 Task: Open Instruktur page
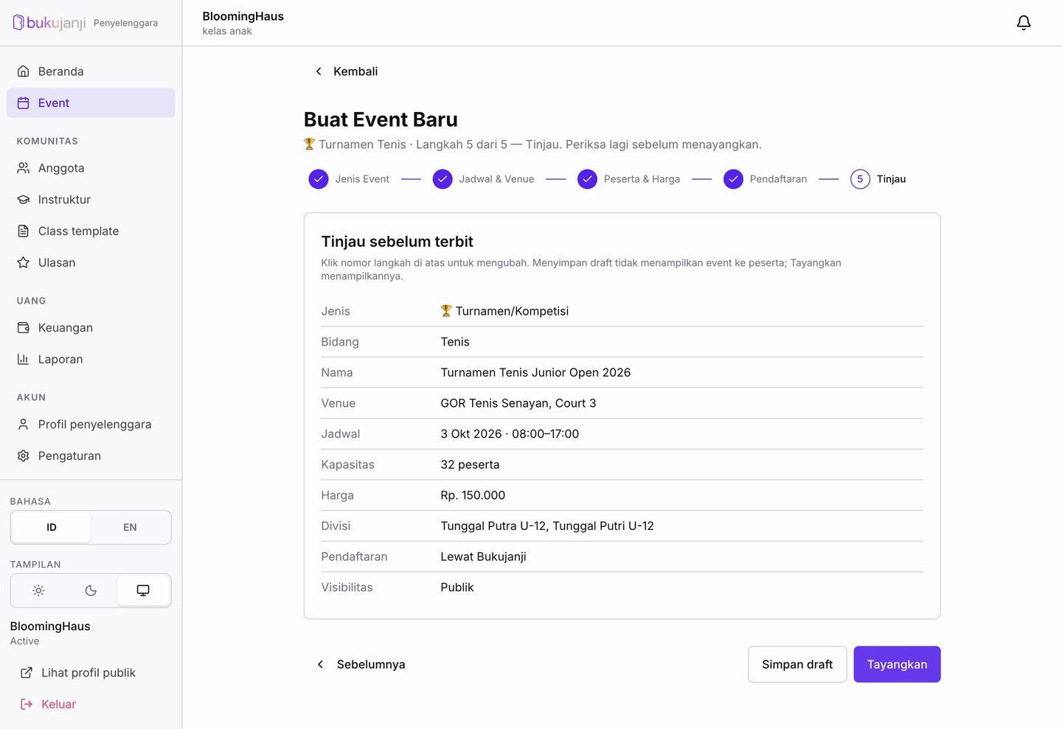tap(91, 200)
